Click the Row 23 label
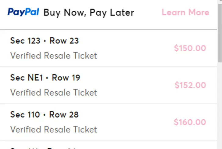222x149 pixels. [64, 41]
